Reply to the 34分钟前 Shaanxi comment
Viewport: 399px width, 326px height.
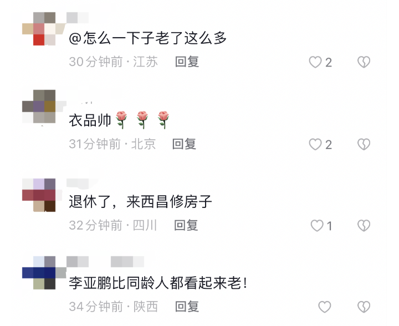coord(187,307)
